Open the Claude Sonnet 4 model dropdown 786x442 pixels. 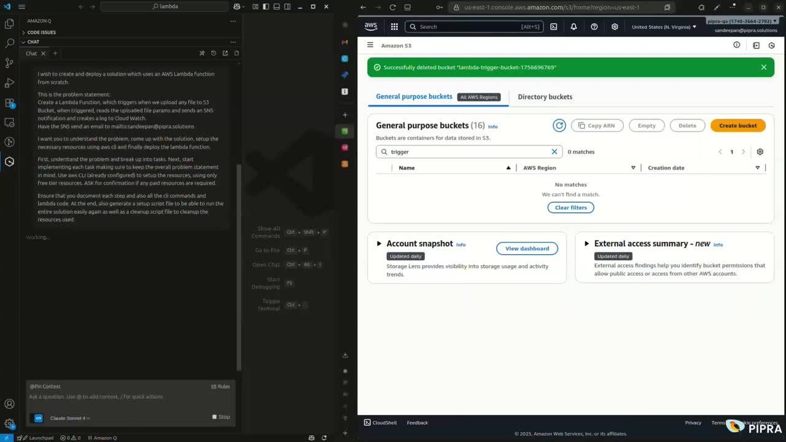coord(70,418)
